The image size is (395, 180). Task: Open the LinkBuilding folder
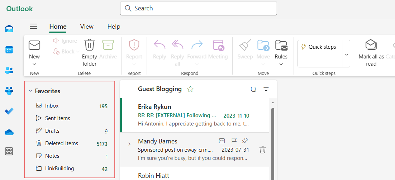pyautogui.click(x=70, y=169)
